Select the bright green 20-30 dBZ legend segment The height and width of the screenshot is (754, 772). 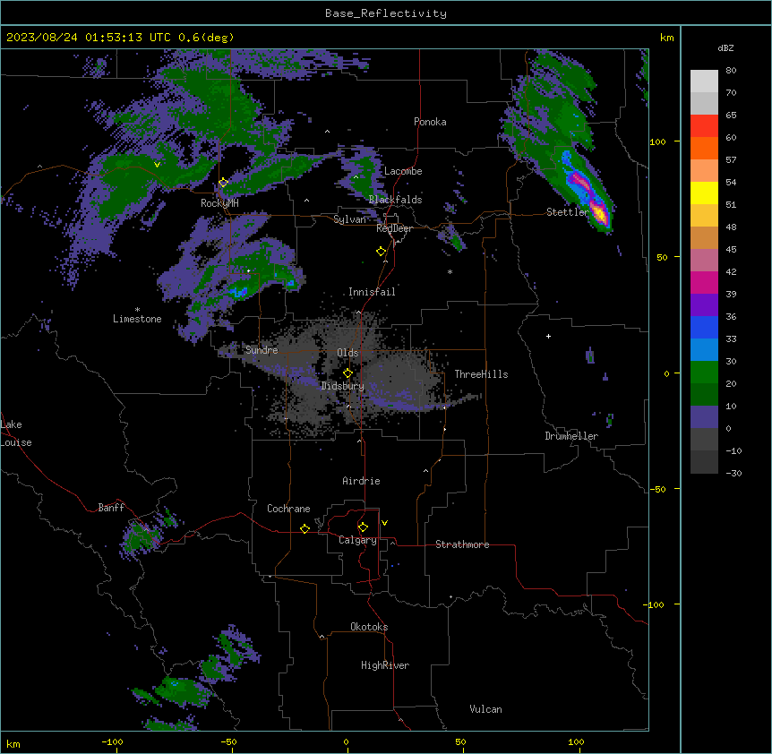pos(704,373)
